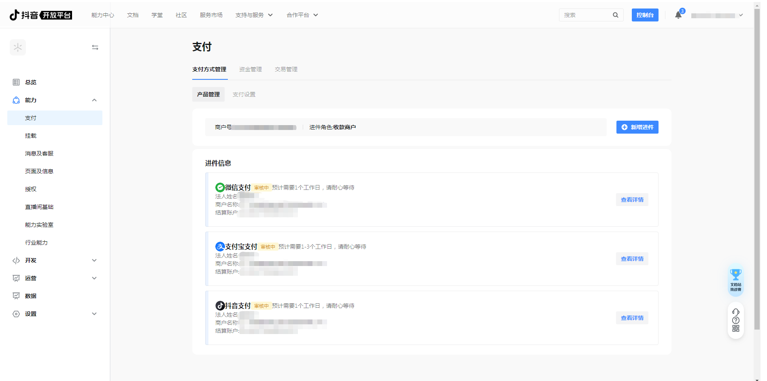Click the 控制台 button
The height and width of the screenshot is (381, 767).
(645, 15)
